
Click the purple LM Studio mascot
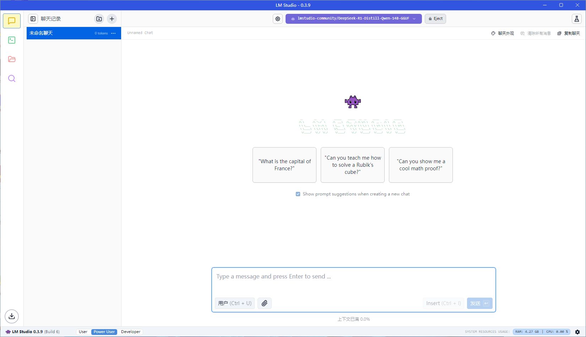pyautogui.click(x=353, y=102)
